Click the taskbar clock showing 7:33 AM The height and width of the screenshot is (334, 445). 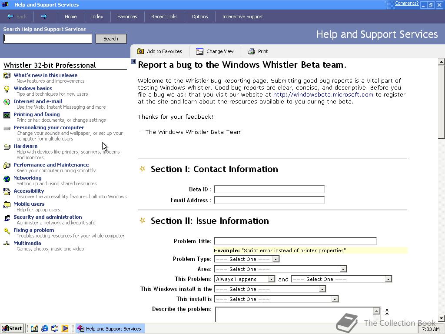[x=431, y=329]
